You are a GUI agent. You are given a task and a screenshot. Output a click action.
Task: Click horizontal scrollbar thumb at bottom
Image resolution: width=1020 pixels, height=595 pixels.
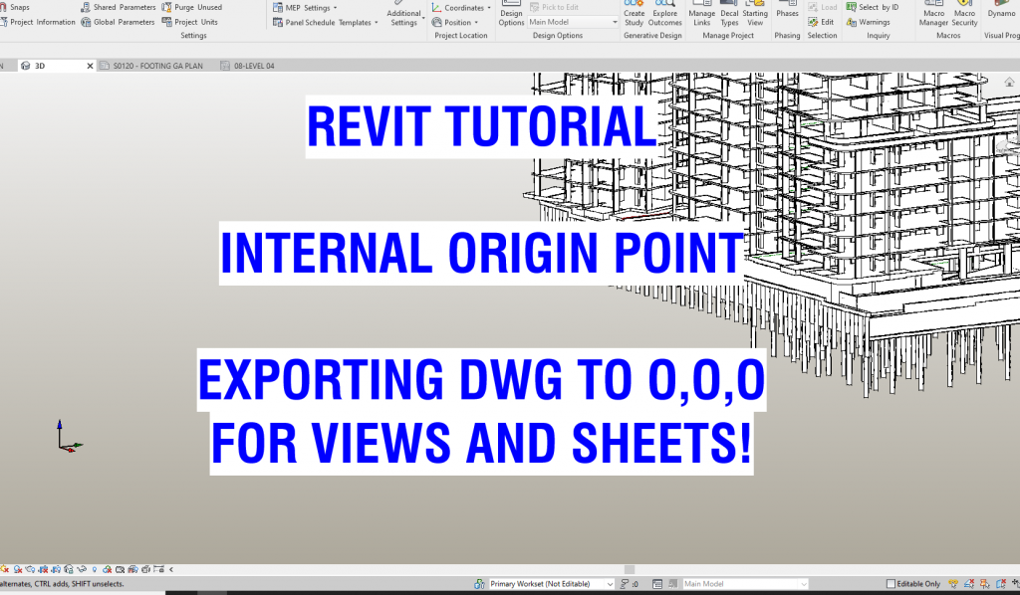click(x=630, y=570)
